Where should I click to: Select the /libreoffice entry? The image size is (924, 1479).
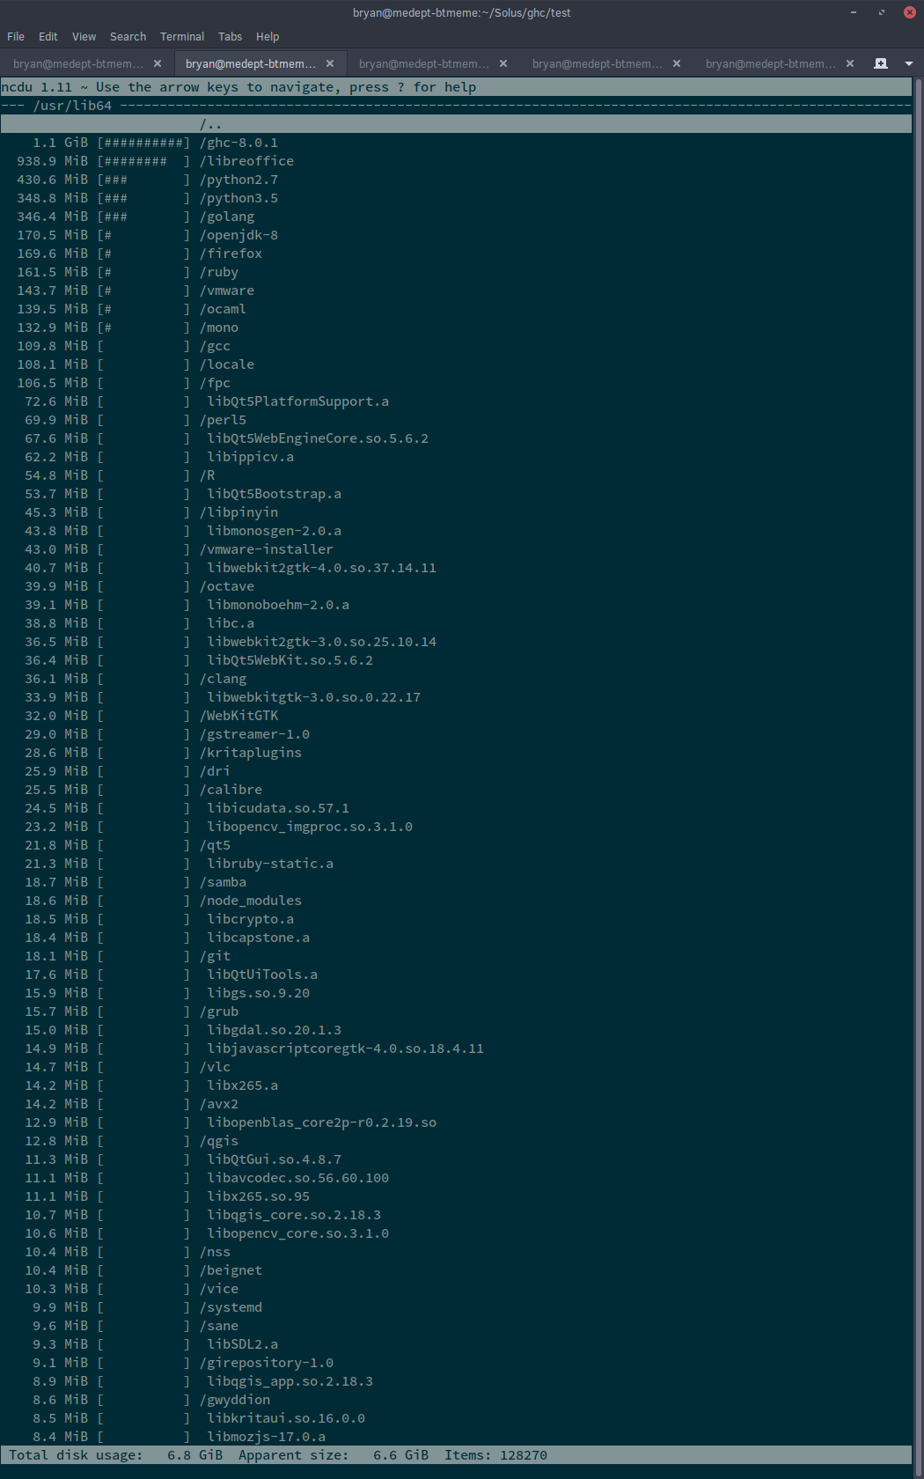[456, 161]
